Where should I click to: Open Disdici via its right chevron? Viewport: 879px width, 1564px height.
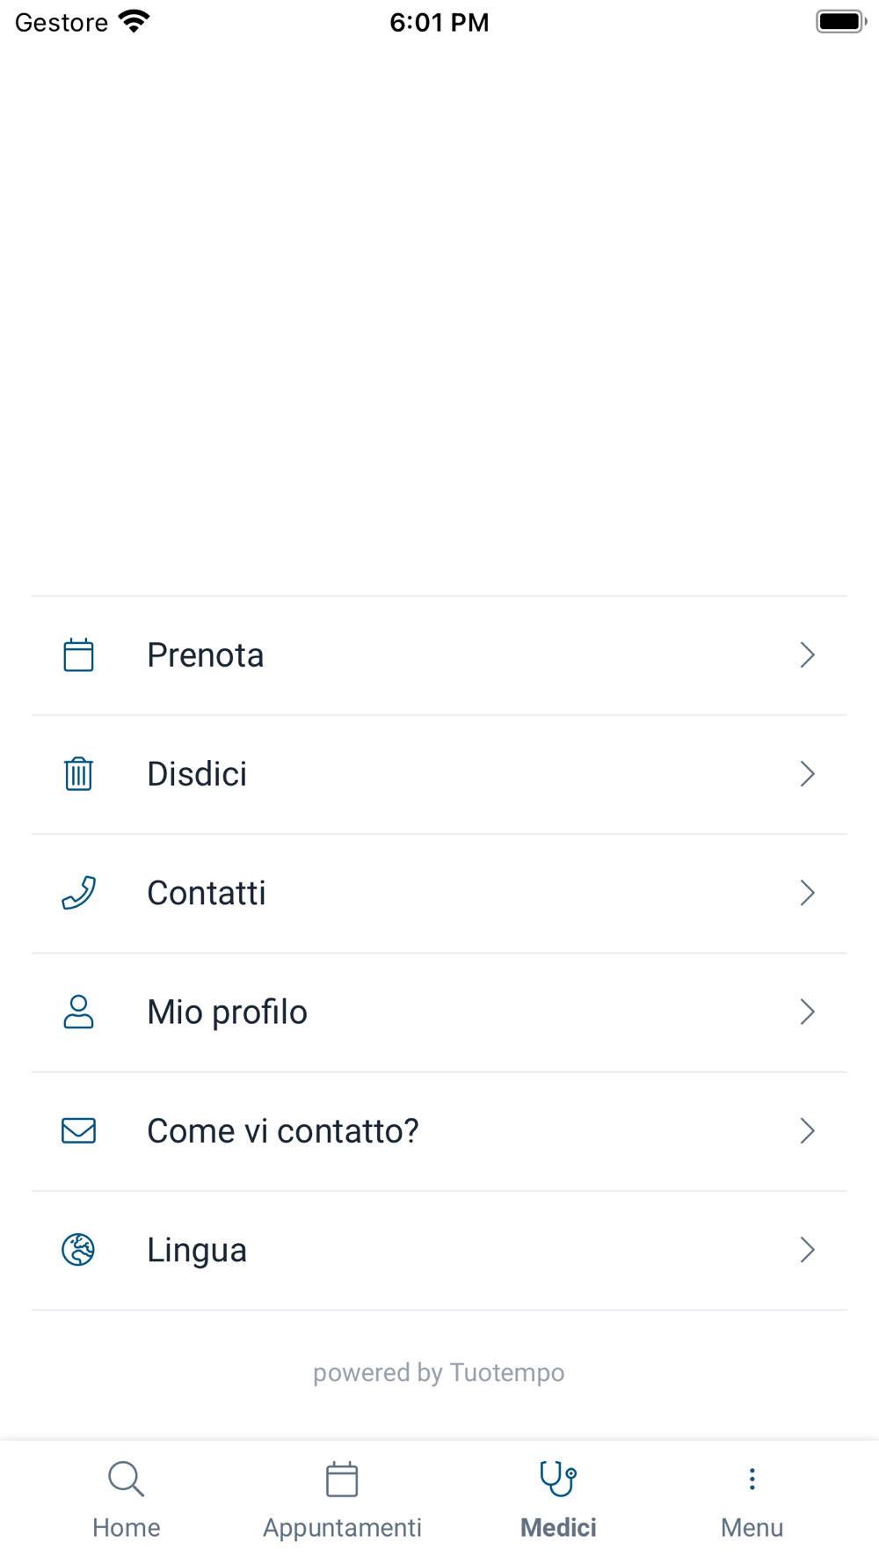coord(808,774)
